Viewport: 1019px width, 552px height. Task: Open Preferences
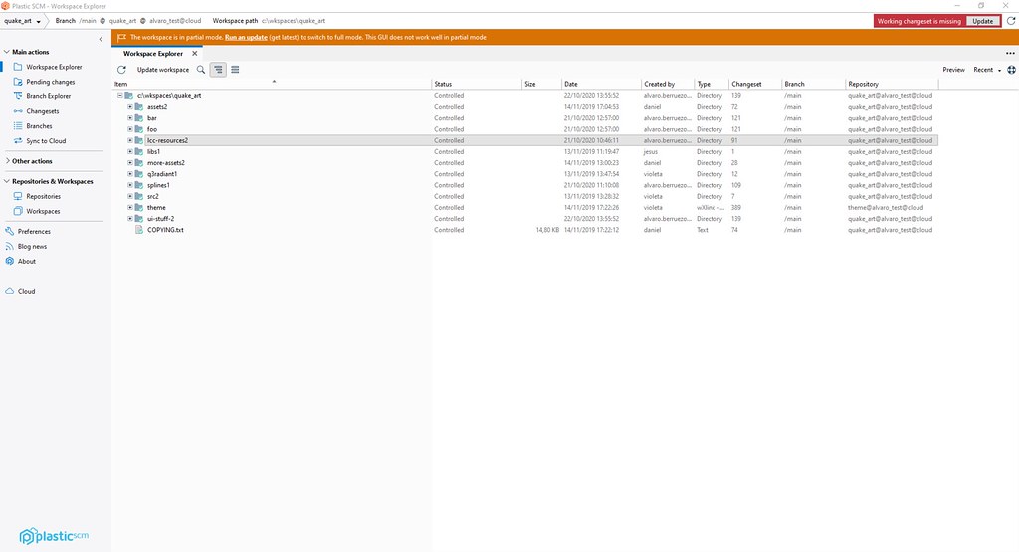tap(34, 231)
